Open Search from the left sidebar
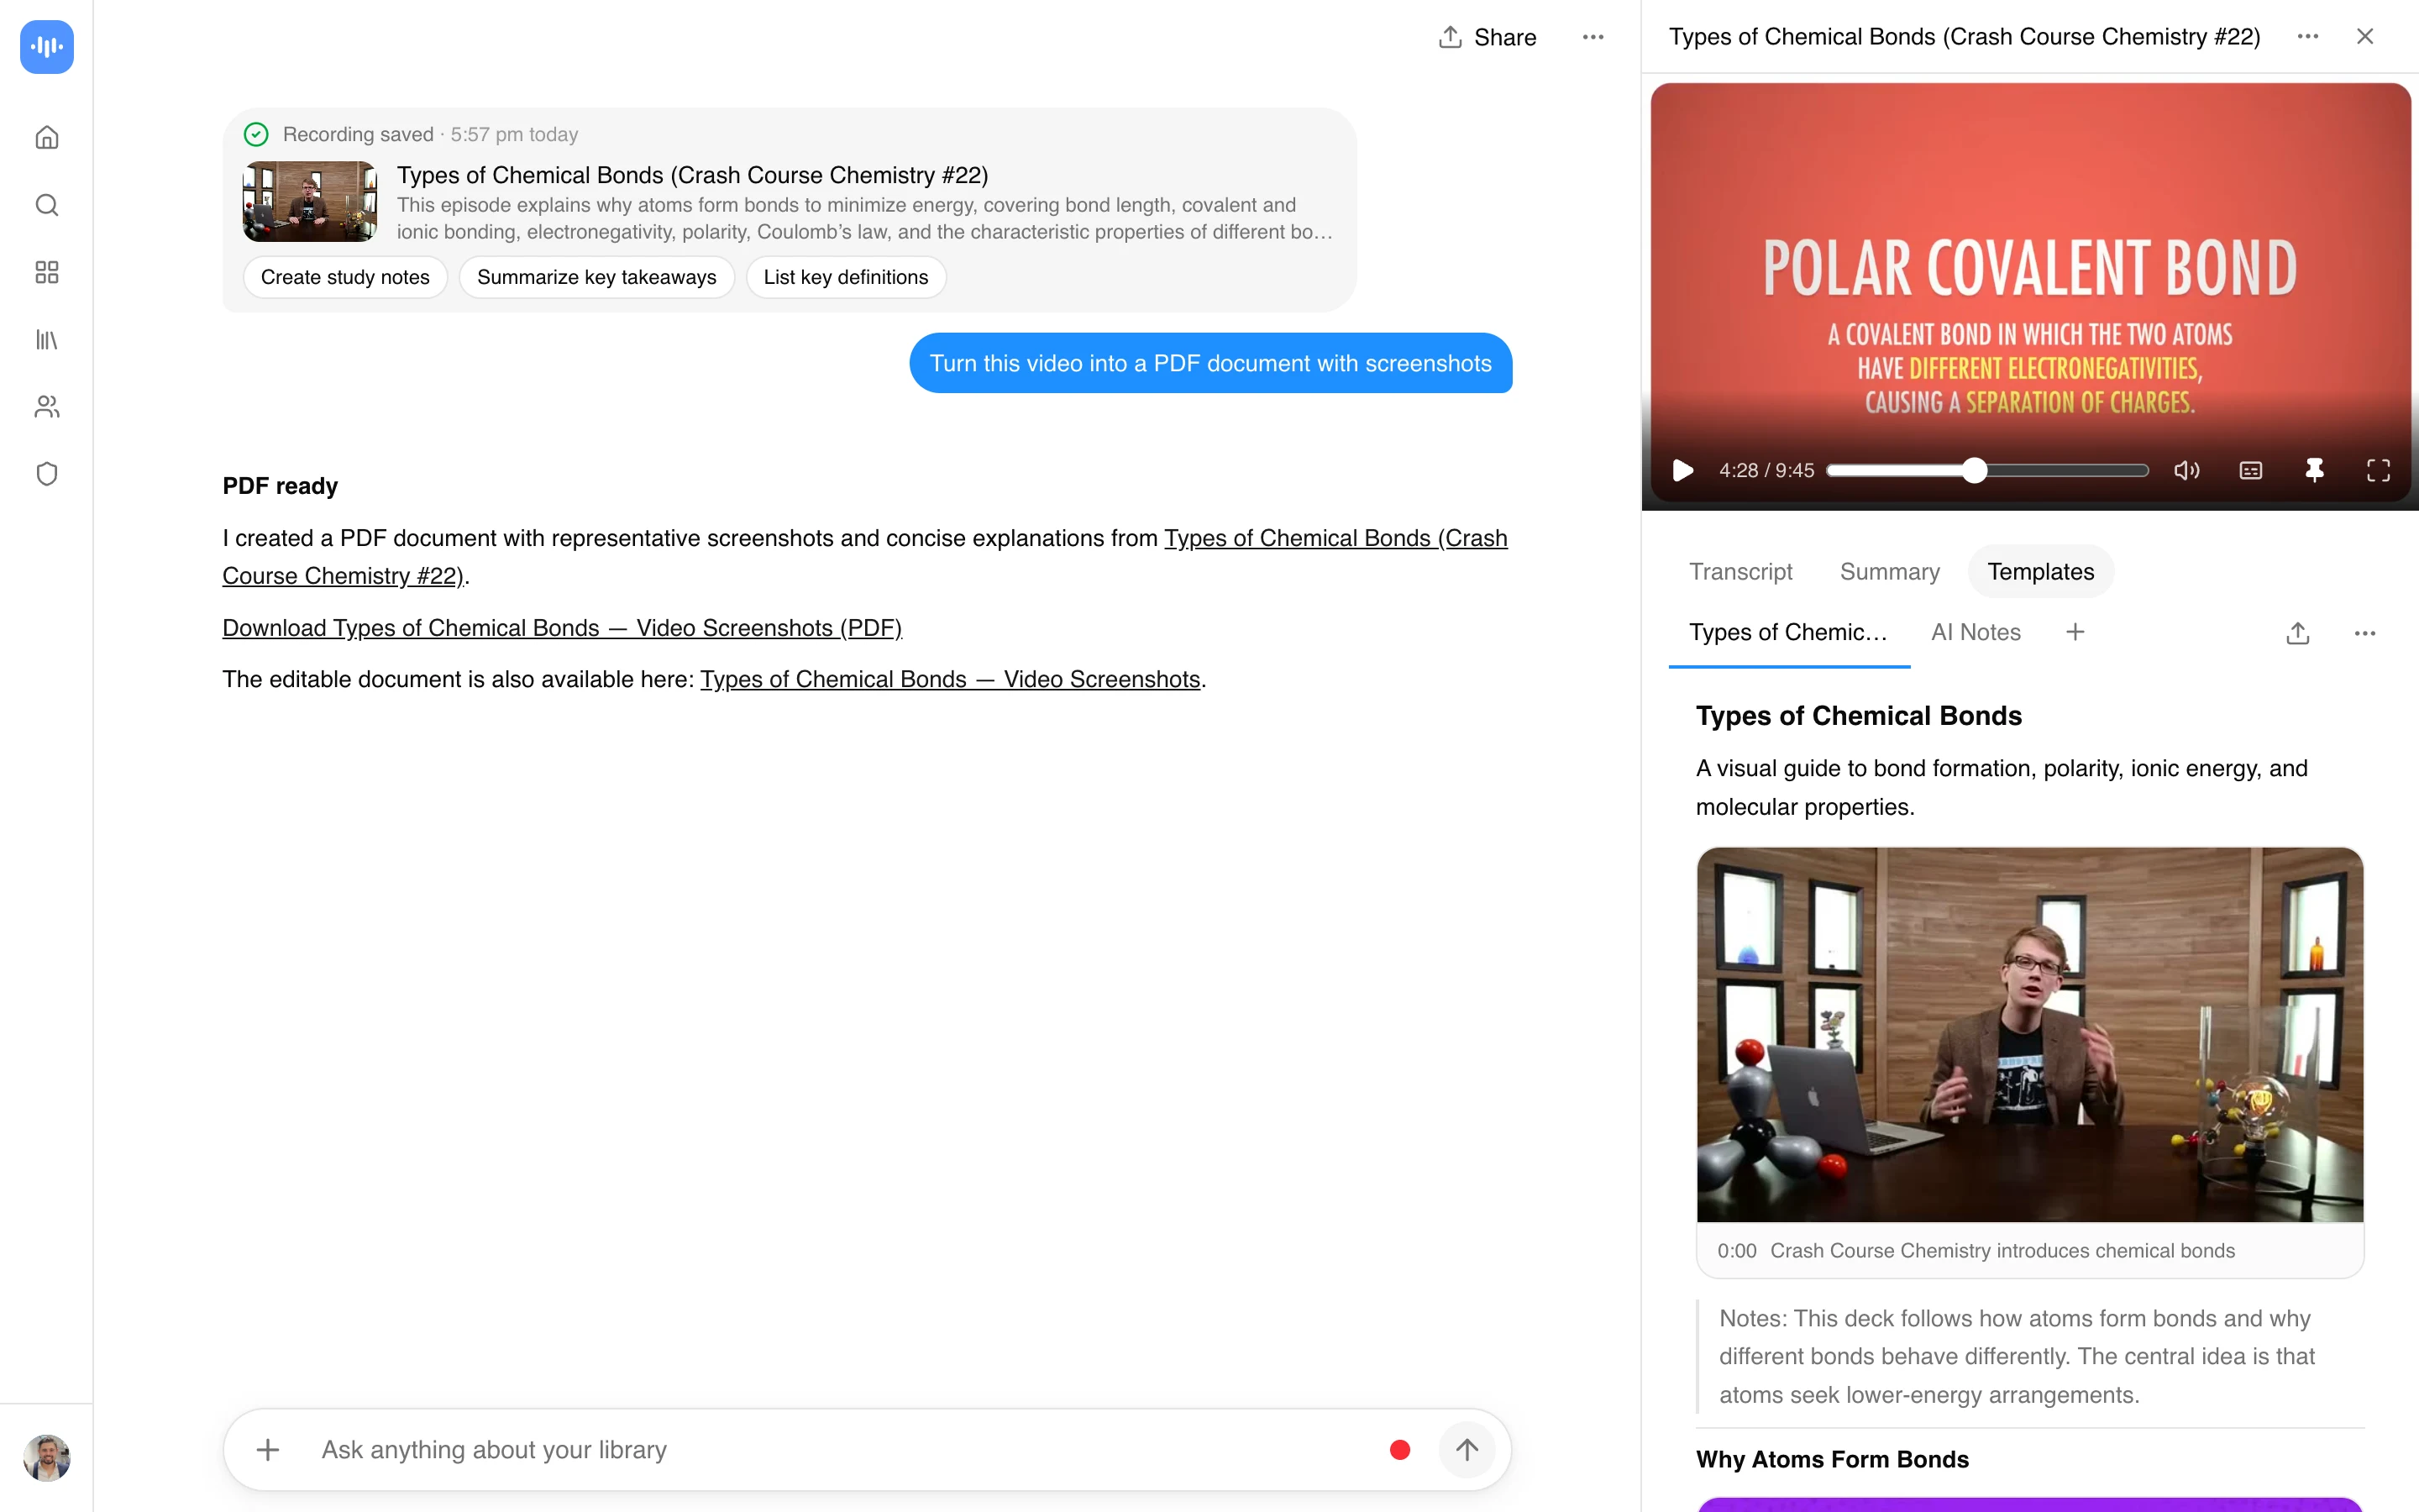This screenshot has height=1512, width=2419. point(47,205)
